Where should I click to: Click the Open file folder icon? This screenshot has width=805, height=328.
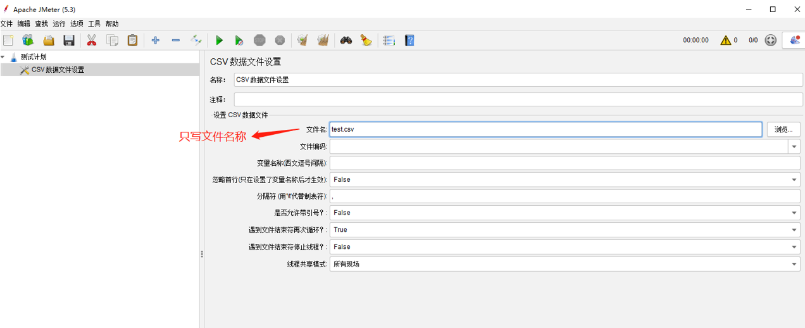(x=49, y=40)
